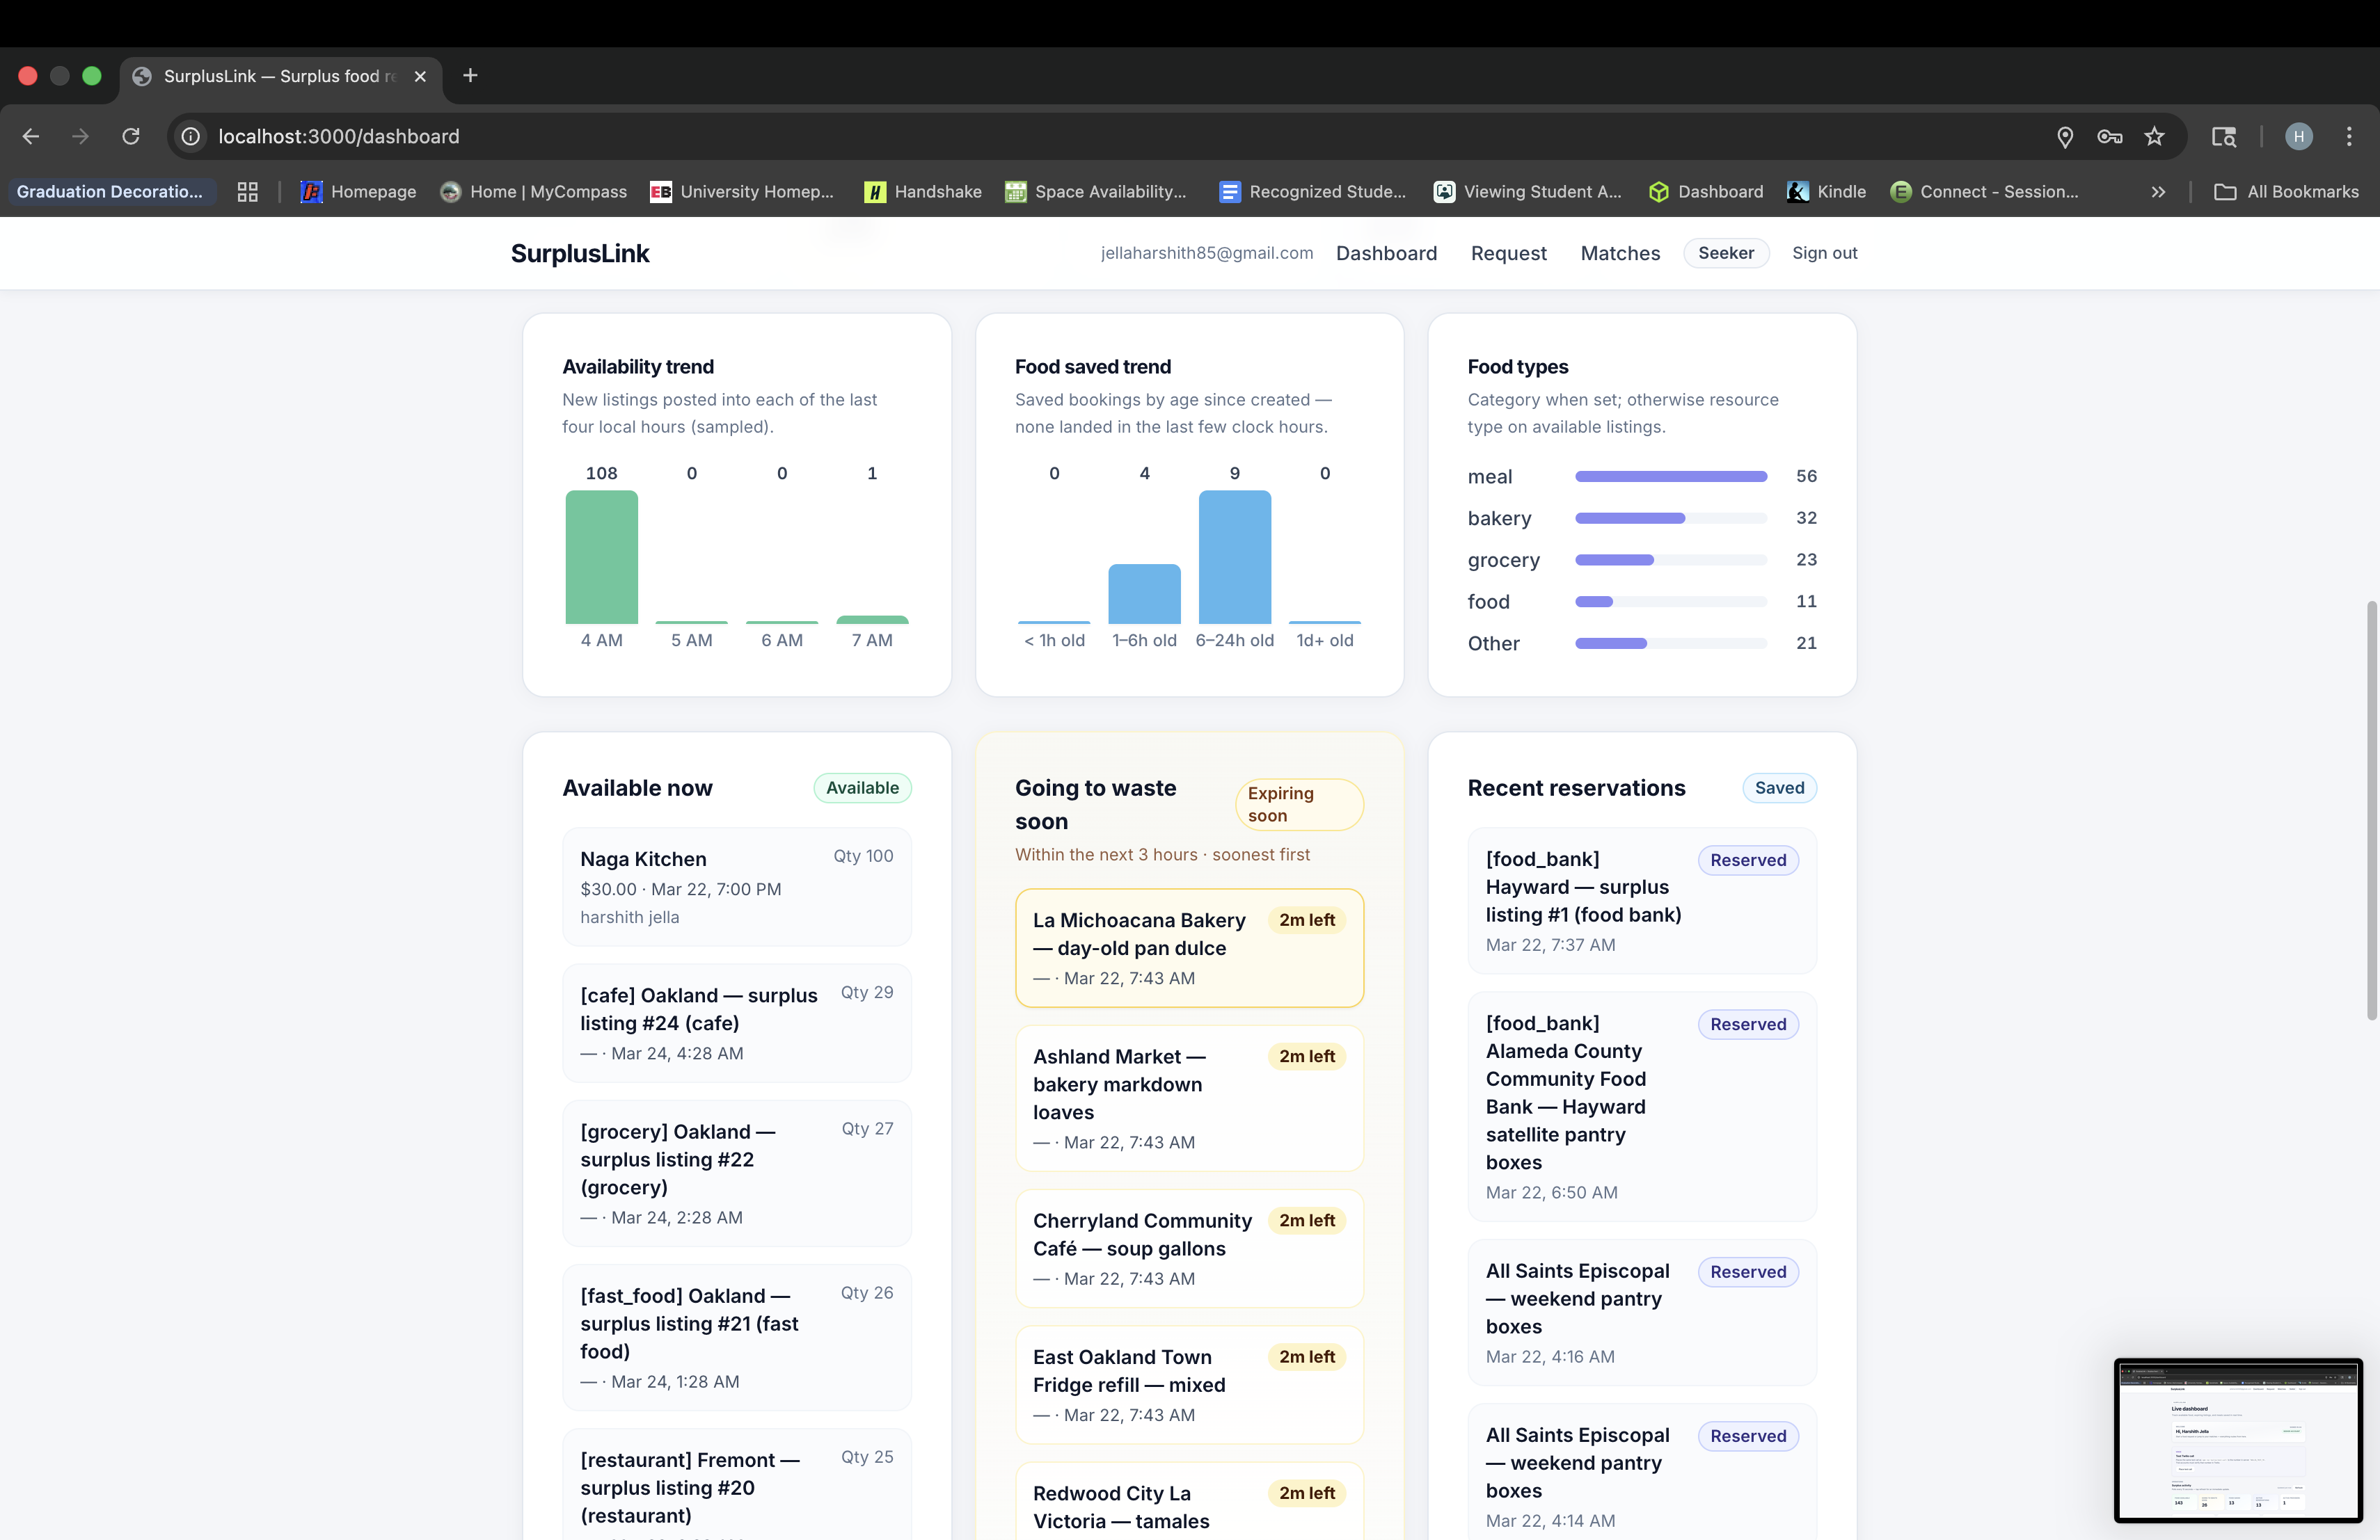The image size is (2380, 1540).
Task: Bookmark page with star icon
Action: click(x=2154, y=136)
